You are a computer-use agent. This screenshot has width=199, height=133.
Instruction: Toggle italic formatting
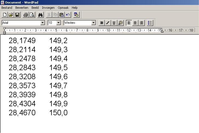coord(108,23)
